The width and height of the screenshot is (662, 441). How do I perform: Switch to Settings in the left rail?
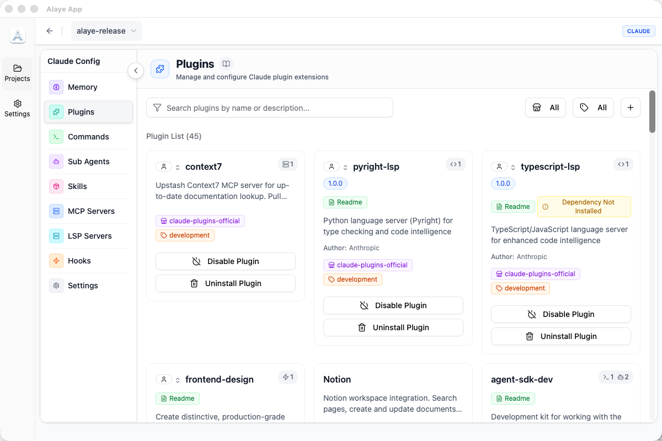click(17, 108)
